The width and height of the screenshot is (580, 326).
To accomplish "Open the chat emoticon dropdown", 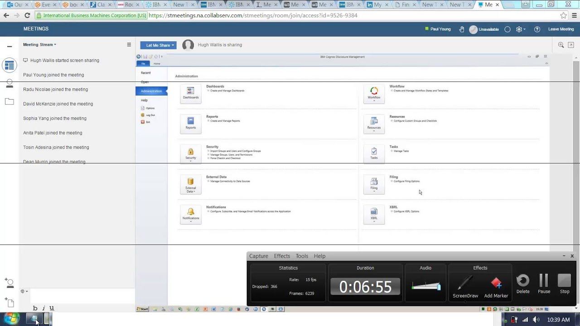I will point(24,291).
